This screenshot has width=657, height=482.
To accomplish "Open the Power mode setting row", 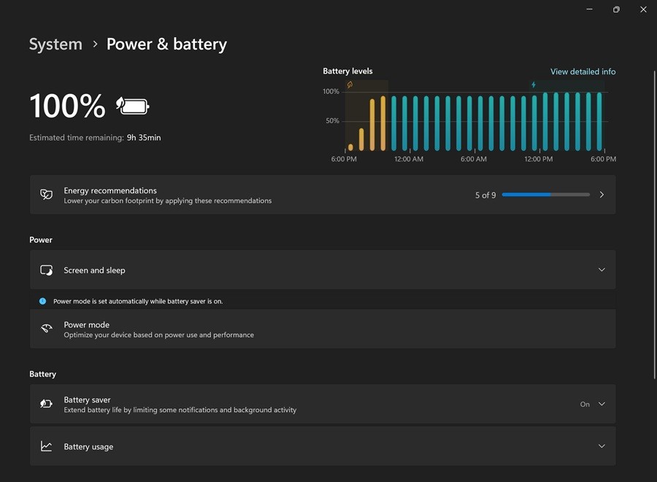I will click(323, 329).
